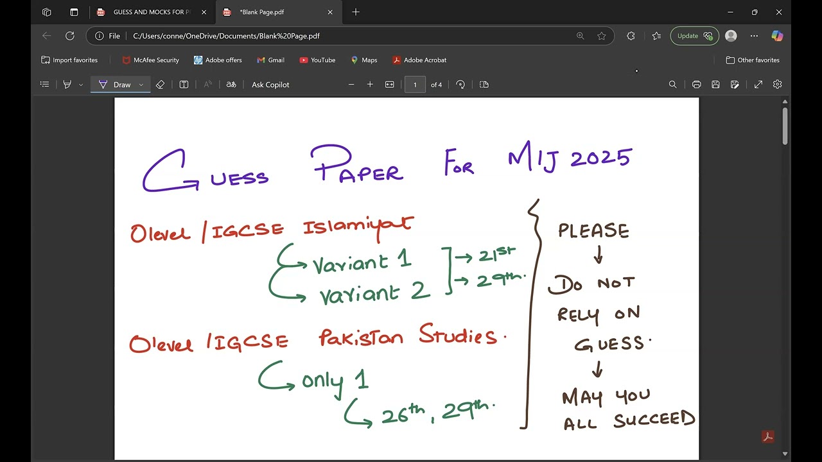Zoom out the PDF
Image resolution: width=822 pixels, height=462 pixels.
point(351,84)
